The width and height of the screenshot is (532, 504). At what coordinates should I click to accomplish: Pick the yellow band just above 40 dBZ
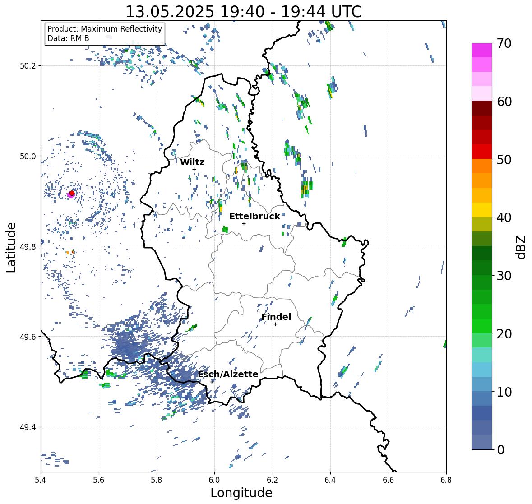(x=482, y=210)
